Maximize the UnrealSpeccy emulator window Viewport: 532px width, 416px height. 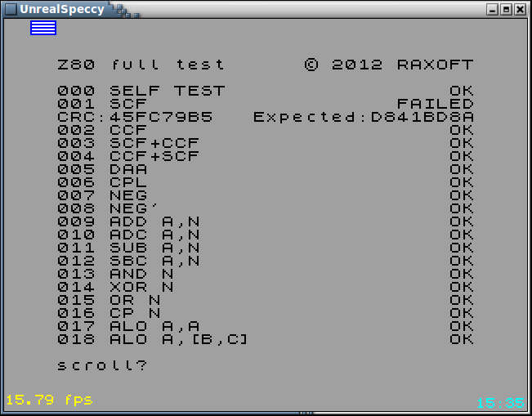point(506,9)
